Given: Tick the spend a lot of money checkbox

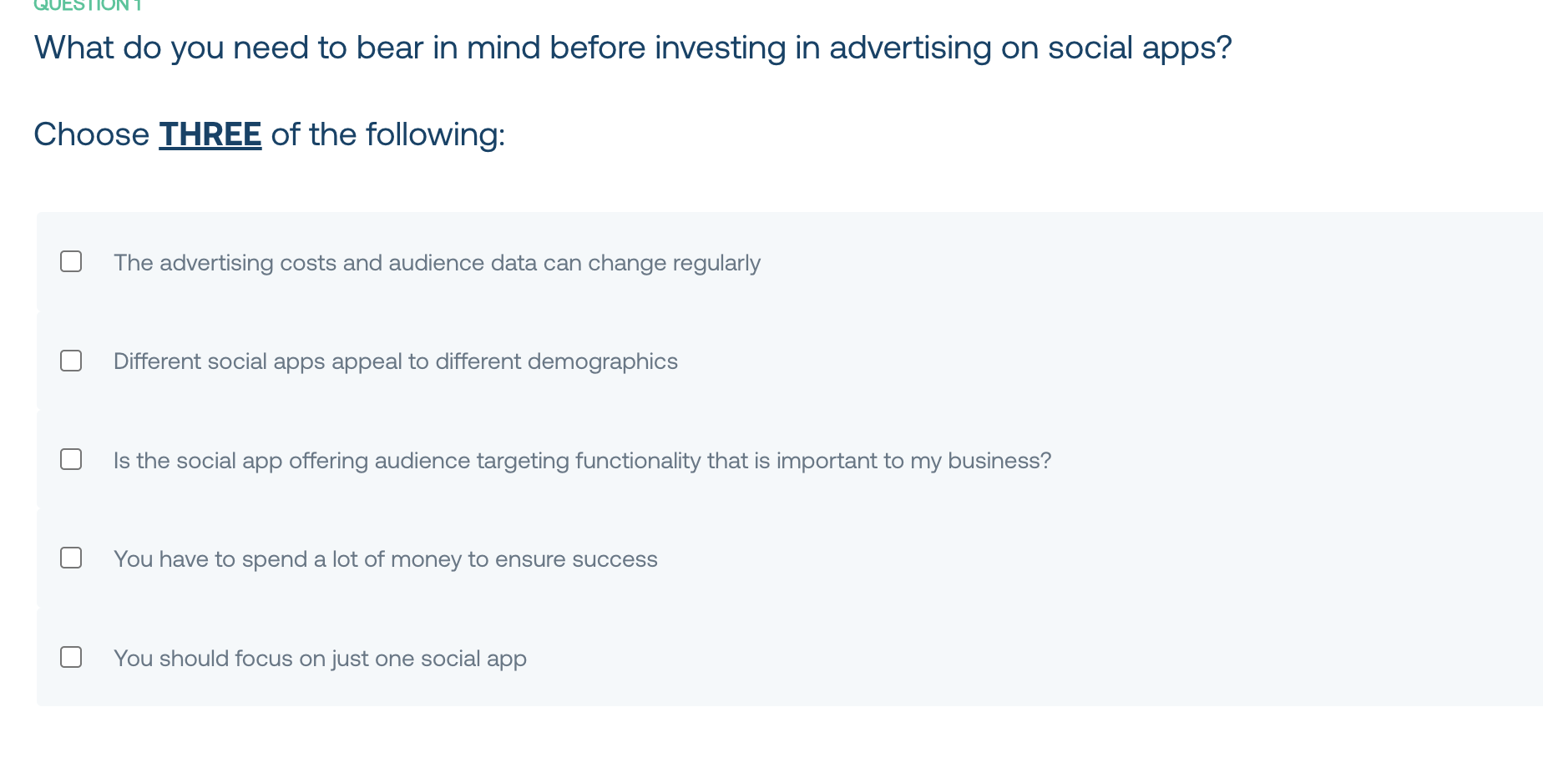Looking at the screenshot, I should point(71,558).
